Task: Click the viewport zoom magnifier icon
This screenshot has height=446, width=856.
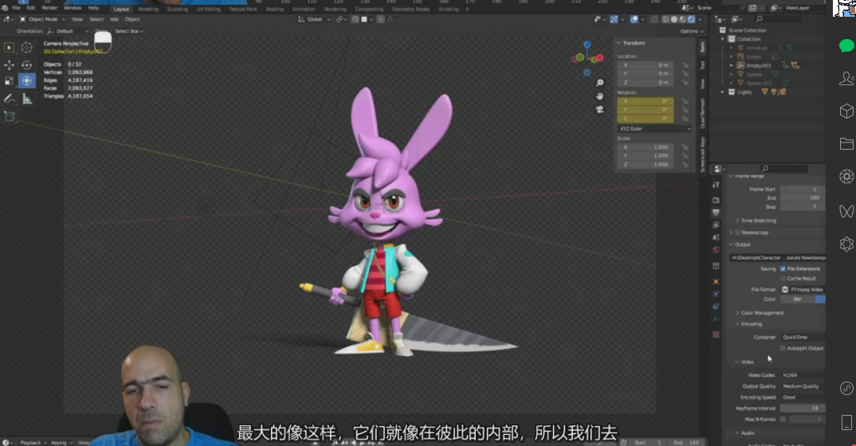Action: (599, 83)
